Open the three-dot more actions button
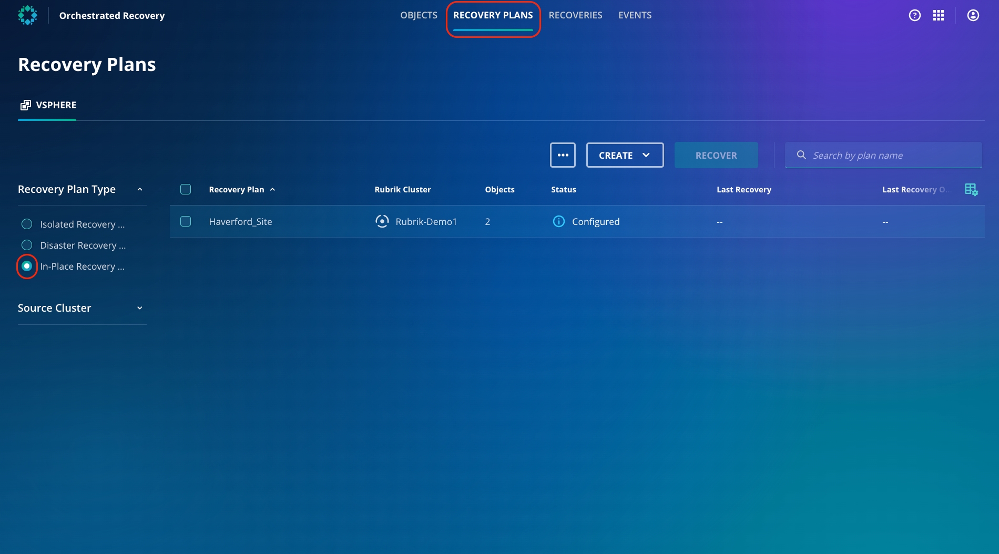The height and width of the screenshot is (554, 999). [563, 155]
